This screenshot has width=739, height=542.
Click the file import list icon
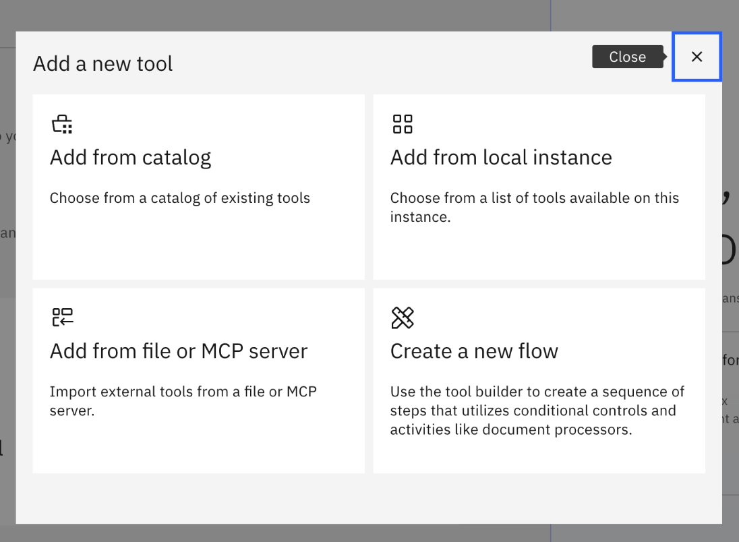tap(62, 317)
